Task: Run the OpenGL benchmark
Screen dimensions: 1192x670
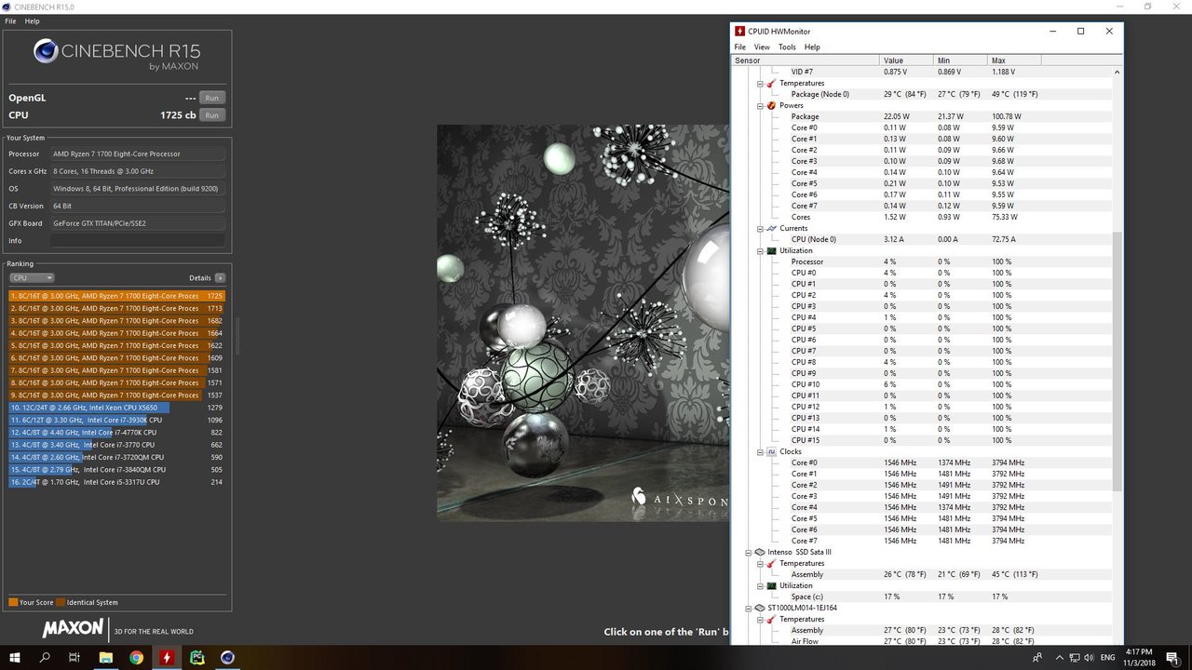Action: 212,98
